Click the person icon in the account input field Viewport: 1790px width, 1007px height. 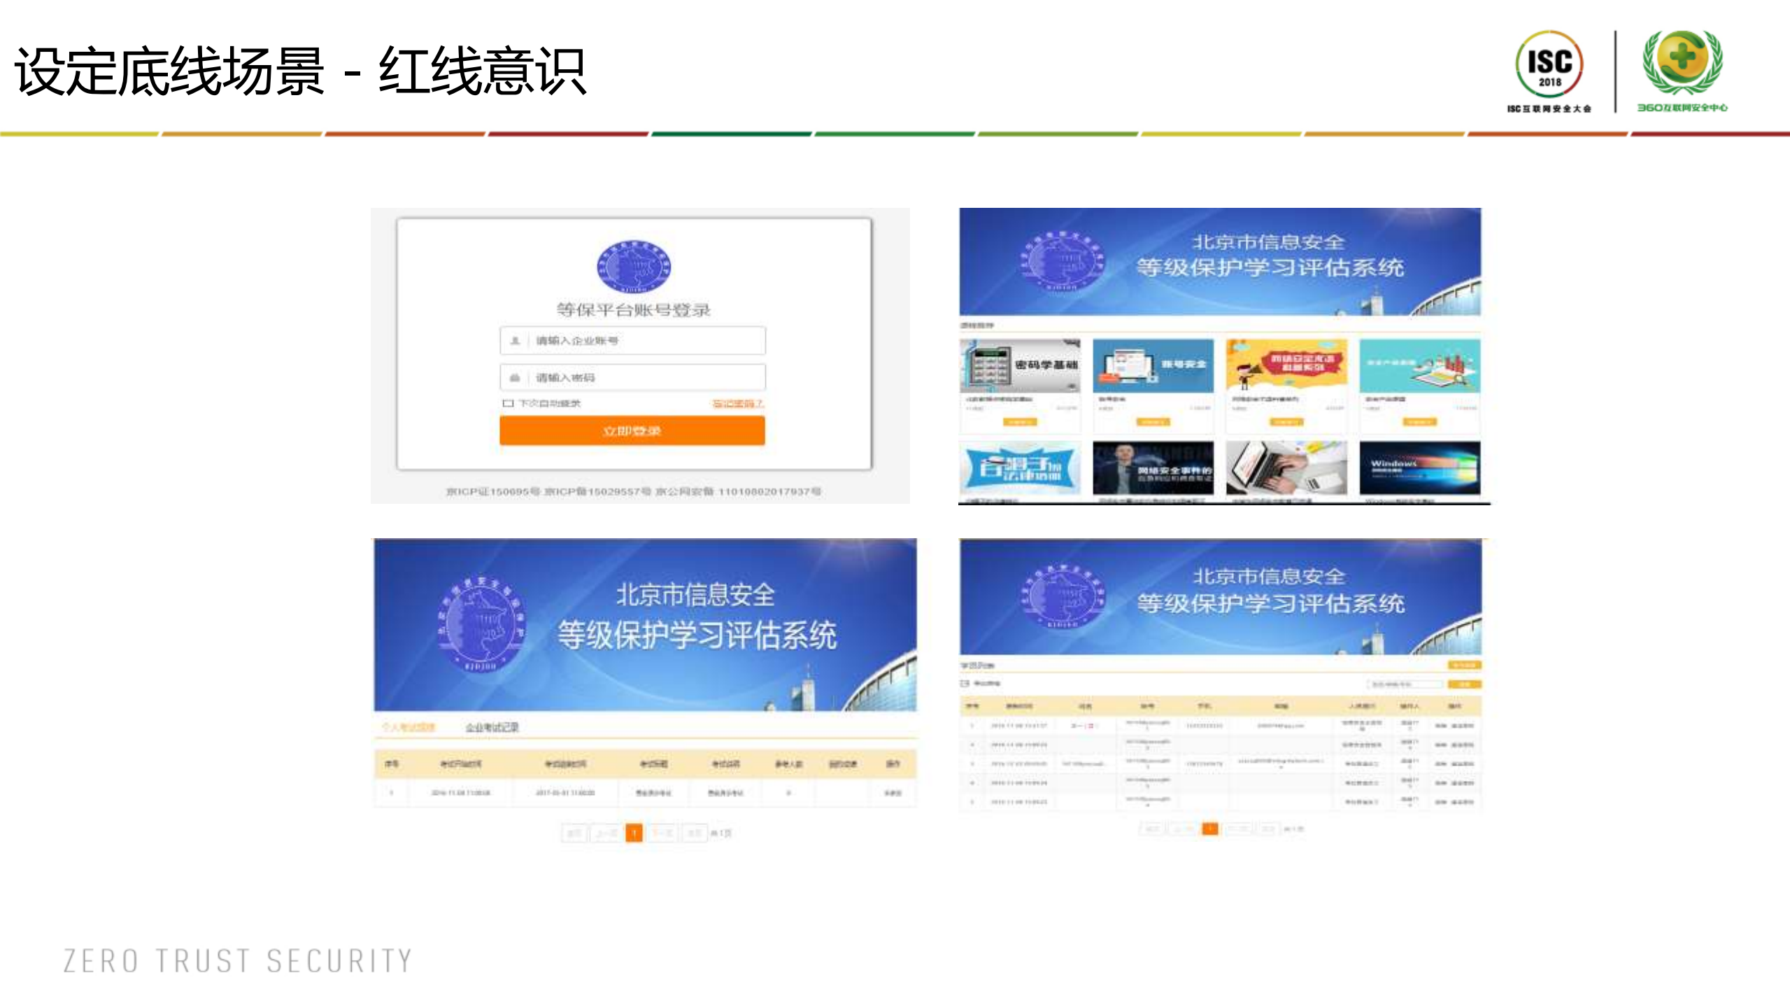point(515,341)
